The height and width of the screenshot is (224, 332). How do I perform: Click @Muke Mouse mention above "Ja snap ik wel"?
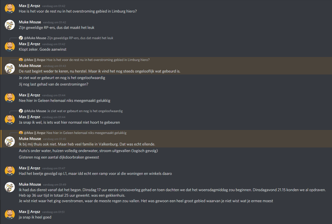pyautogui.click(x=35, y=111)
